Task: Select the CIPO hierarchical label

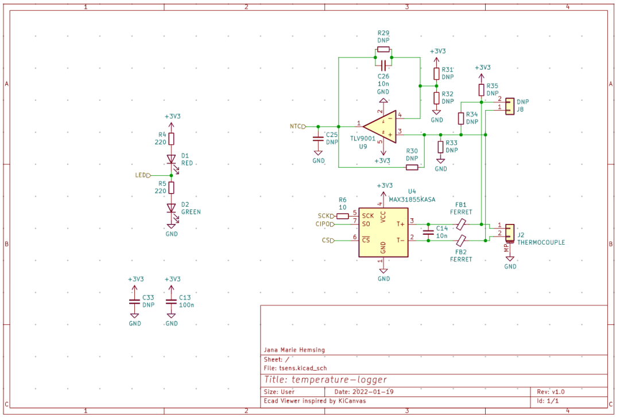Action: pos(325,224)
